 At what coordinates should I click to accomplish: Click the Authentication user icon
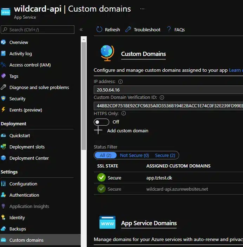[x=3, y=195]
